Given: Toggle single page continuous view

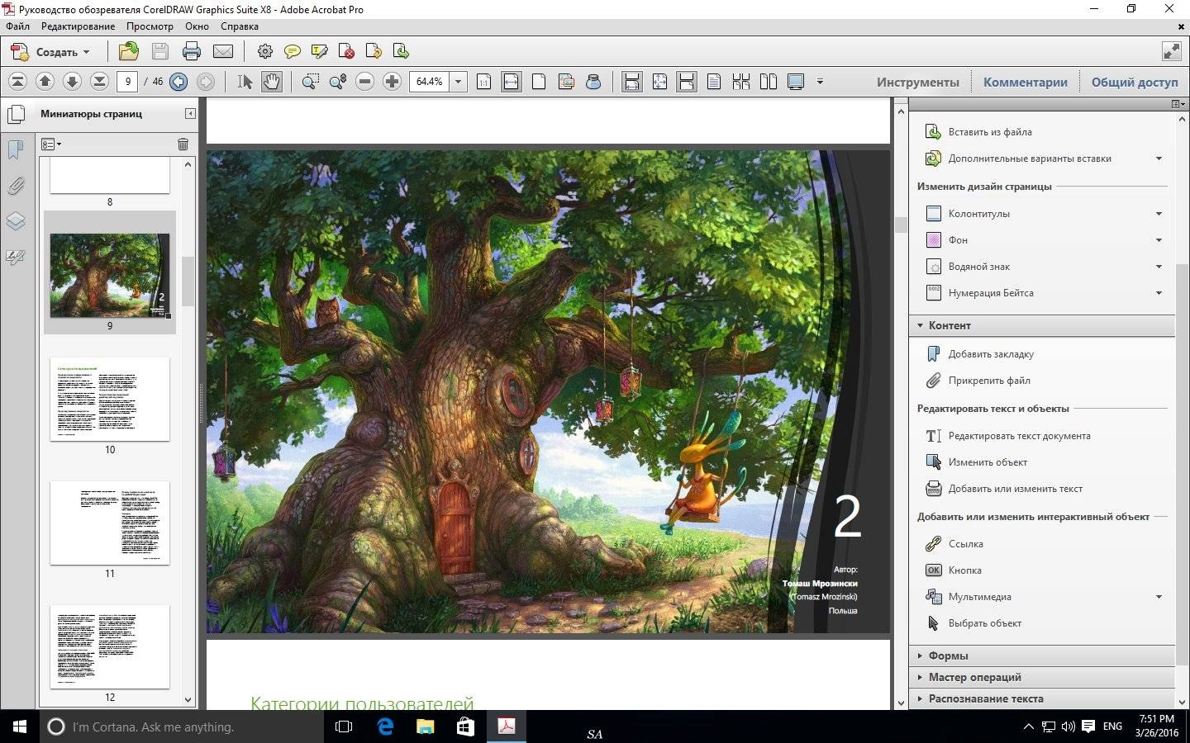Looking at the screenshot, I should tap(687, 81).
